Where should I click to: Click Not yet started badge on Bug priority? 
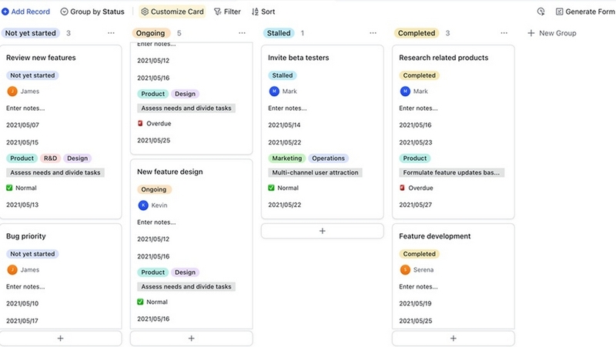(x=32, y=254)
